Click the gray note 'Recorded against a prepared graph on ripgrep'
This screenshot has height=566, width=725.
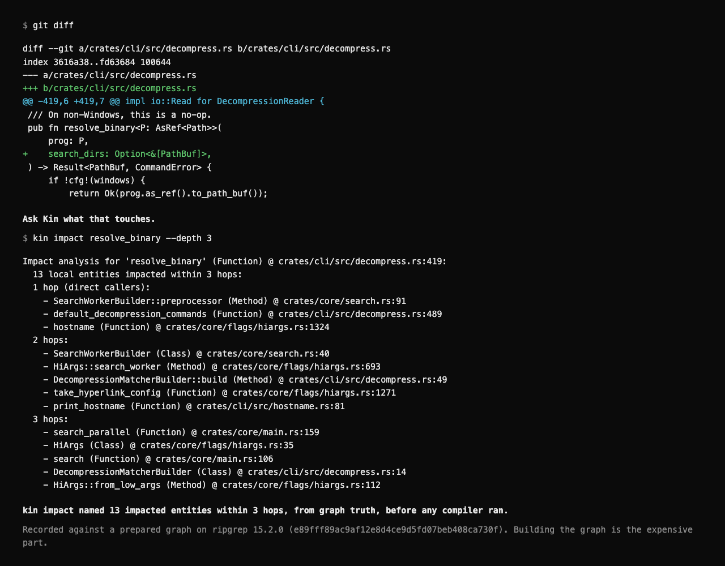pos(357,536)
